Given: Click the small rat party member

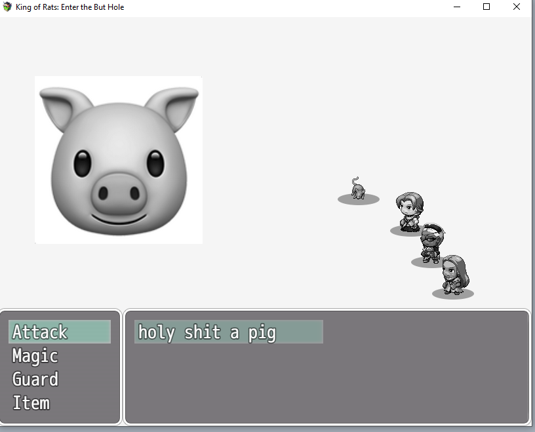Looking at the screenshot, I should tap(358, 188).
